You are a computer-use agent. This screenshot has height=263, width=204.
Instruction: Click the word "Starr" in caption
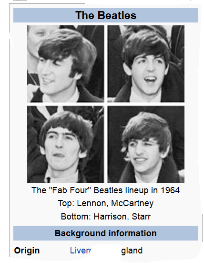141,217
